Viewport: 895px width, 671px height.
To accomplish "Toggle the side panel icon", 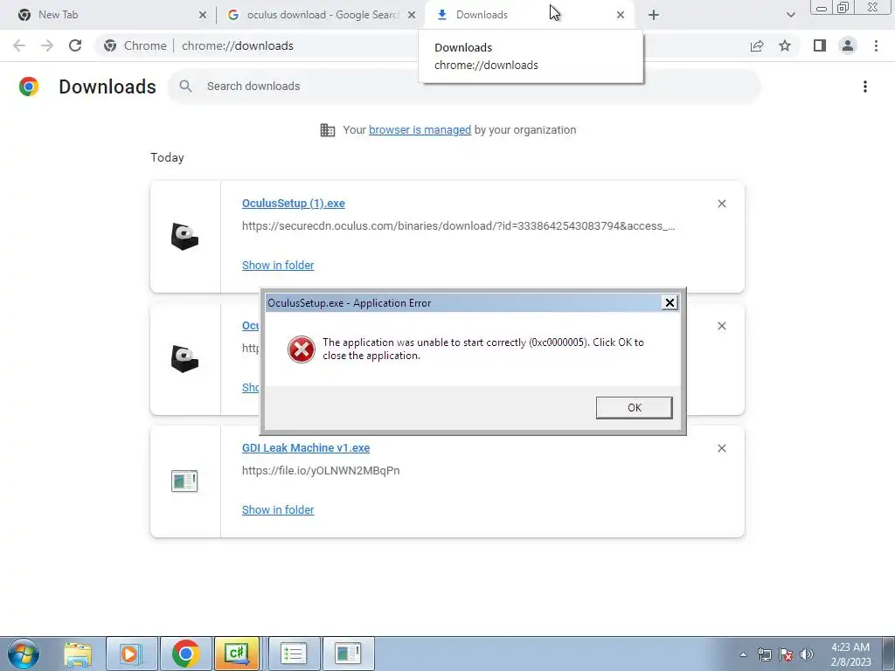I will [820, 45].
